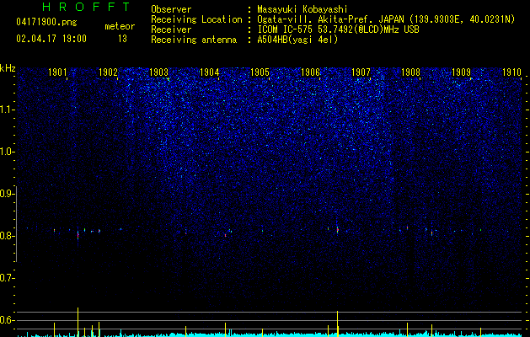Screen dimensions: 530x337
Task: Click the Ogata-vill. Akita-Pref. JAPAN location text
Action: point(386,19)
